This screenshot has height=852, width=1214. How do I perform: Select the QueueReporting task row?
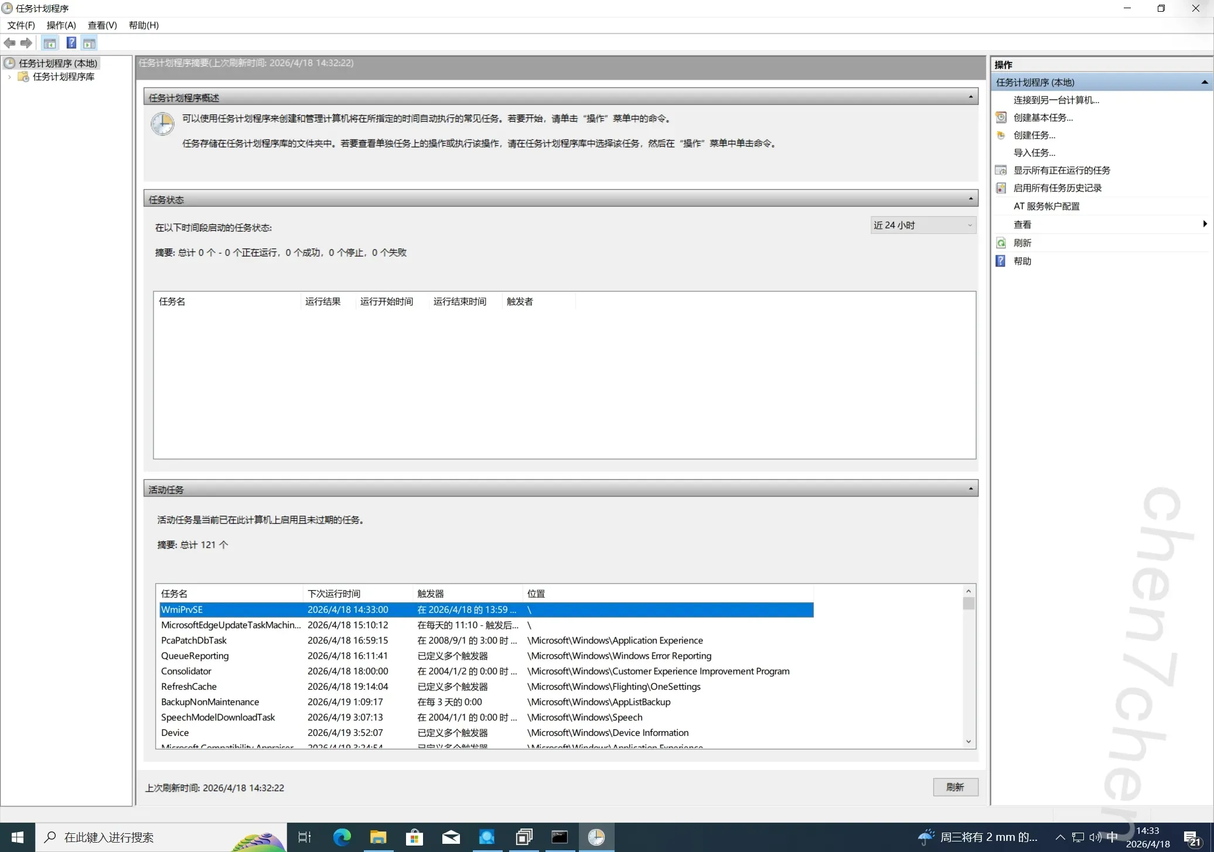point(195,656)
